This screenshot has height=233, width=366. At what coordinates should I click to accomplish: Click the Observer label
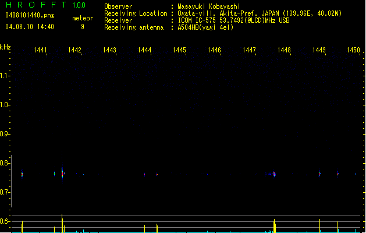(x=118, y=6)
